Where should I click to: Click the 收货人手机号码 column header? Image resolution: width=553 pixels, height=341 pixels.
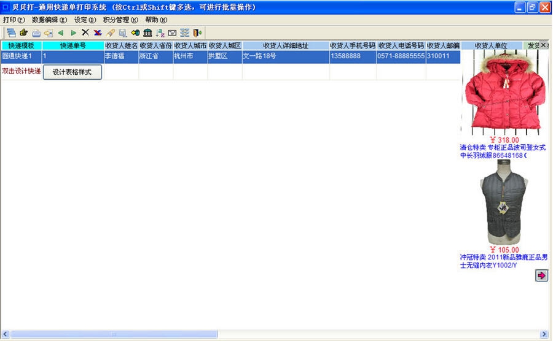click(x=353, y=45)
